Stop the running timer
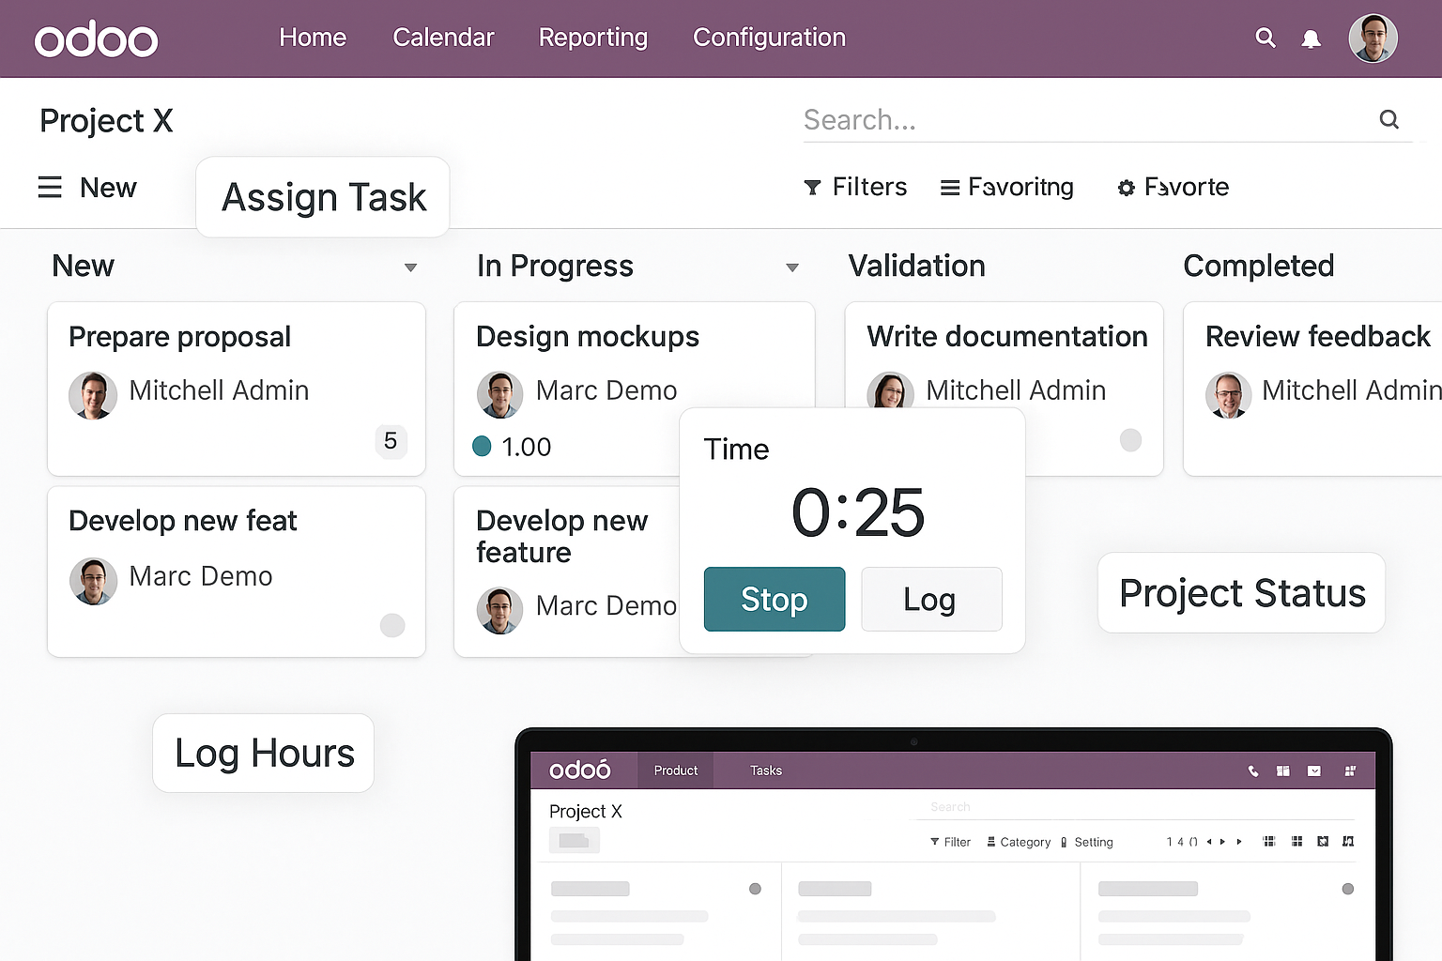 (x=774, y=599)
